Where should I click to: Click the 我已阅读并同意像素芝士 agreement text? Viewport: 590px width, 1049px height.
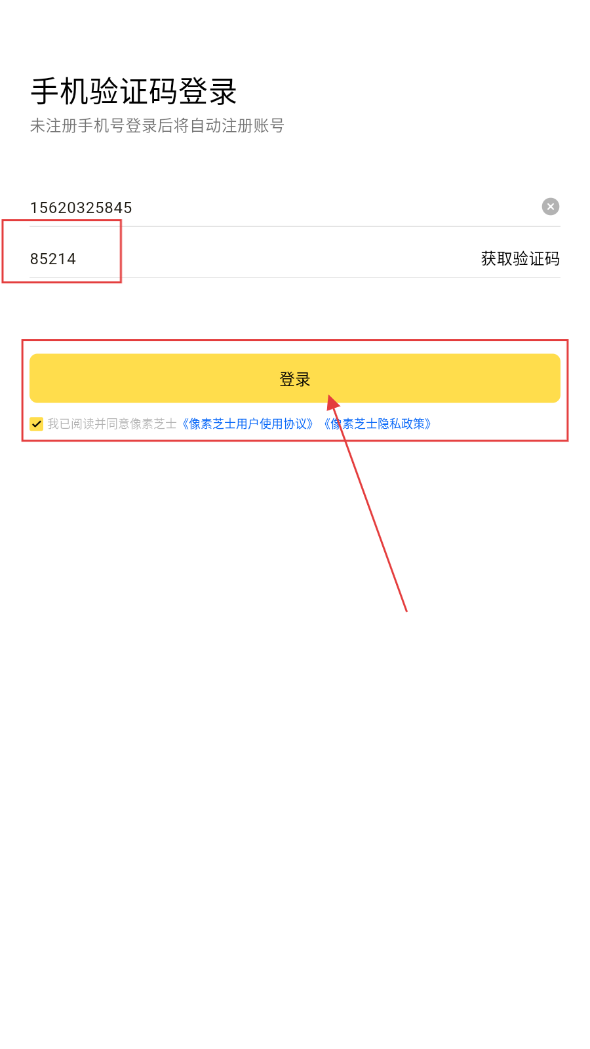tap(112, 424)
